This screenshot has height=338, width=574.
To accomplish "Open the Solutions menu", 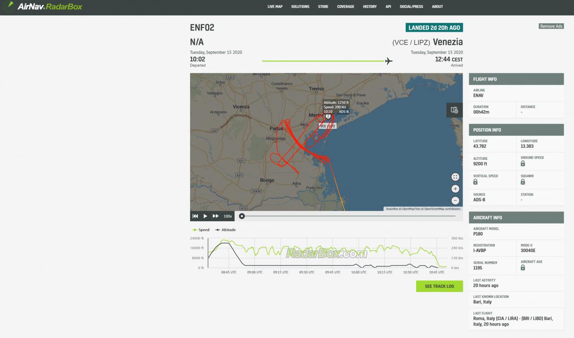I will [x=300, y=7].
